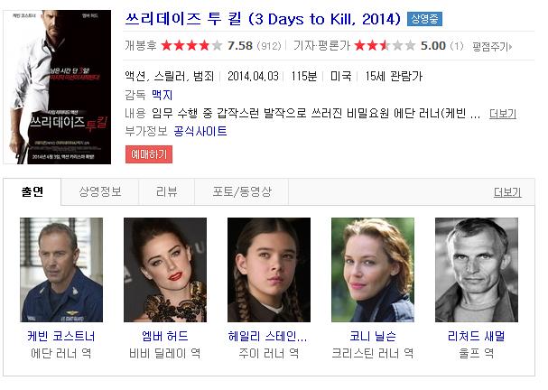Open 케빈 코스트너 actor photo
The height and width of the screenshot is (390, 548).
click(61, 270)
